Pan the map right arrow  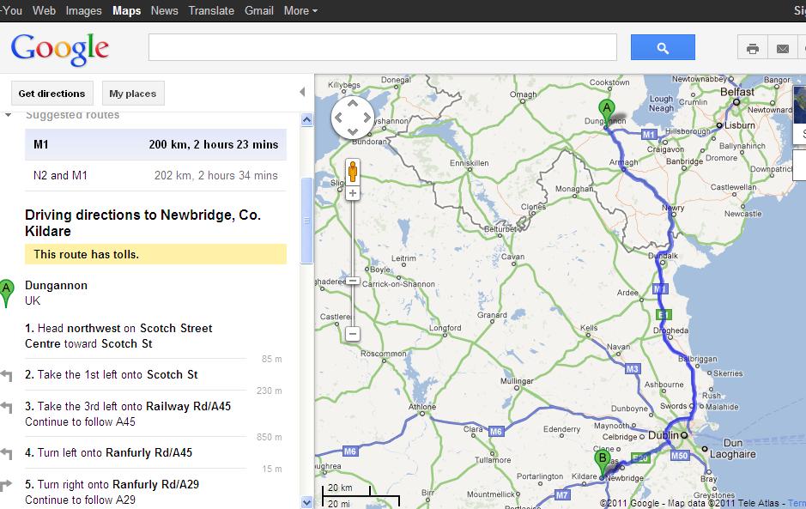[x=367, y=118]
